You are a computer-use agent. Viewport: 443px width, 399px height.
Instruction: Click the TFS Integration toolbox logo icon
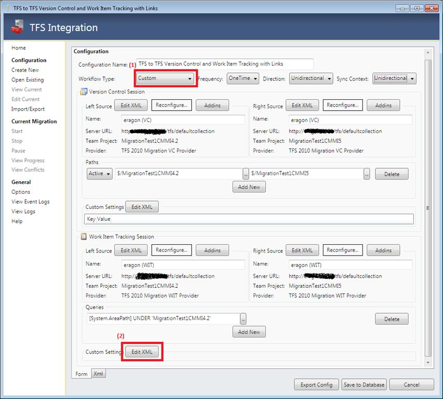pyautogui.click(x=17, y=26)
